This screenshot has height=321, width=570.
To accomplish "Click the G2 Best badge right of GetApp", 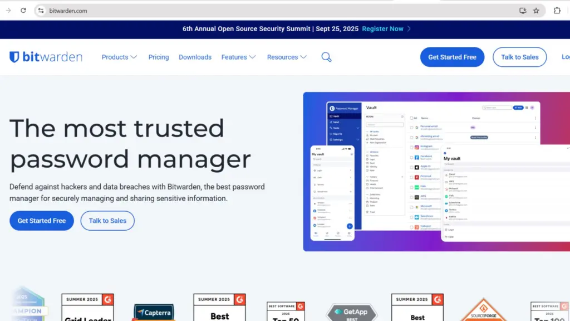I will point(417,307).
